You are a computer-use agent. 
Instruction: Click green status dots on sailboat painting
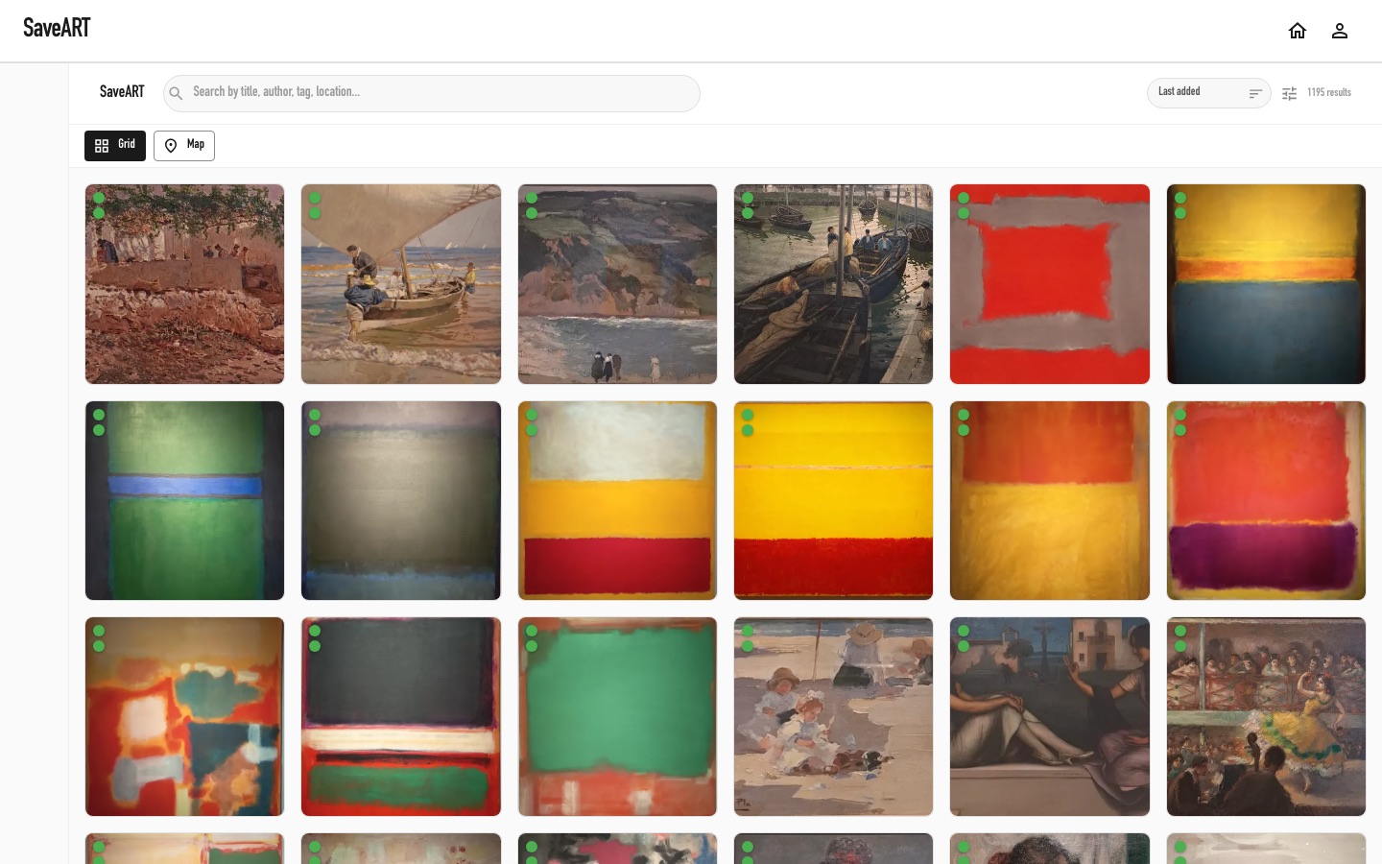point(315,205)
